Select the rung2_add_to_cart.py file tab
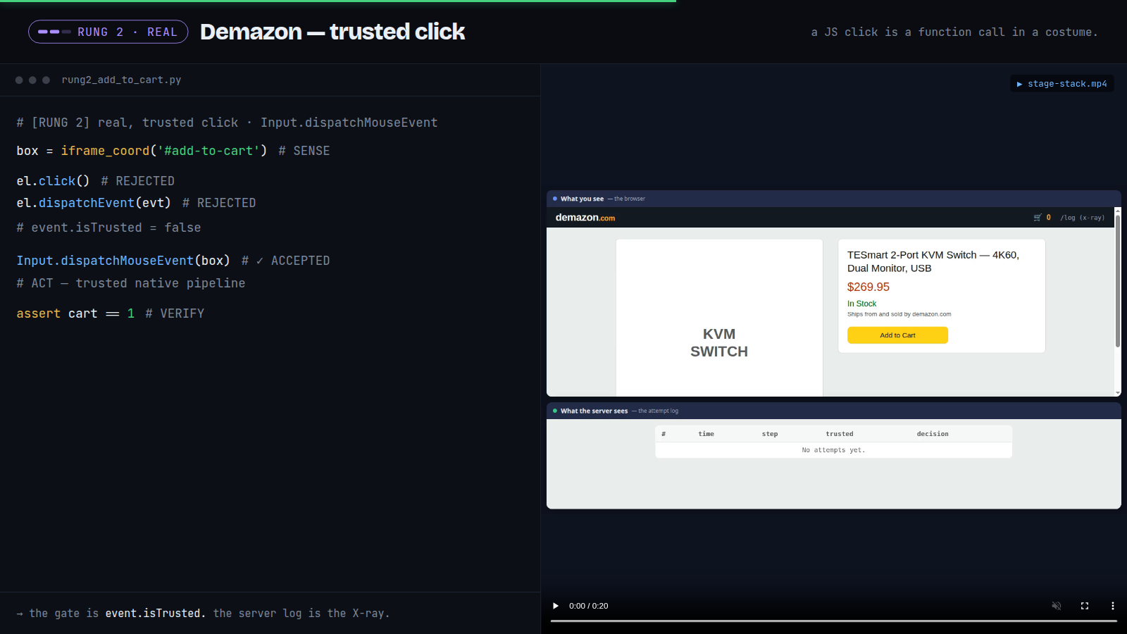 tap(121, 80)
